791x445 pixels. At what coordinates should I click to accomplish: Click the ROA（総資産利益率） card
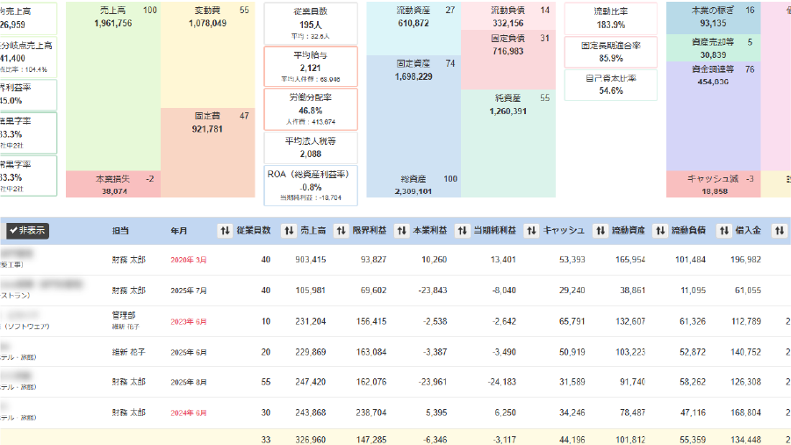[311, 185]
